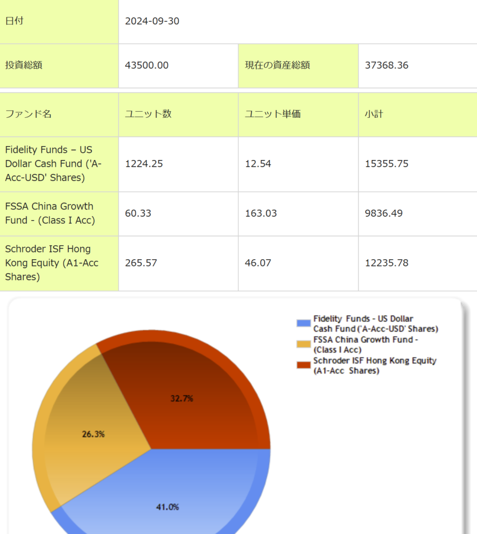477x534 pixels.
Task: Click the 投資総額 value 43500.00
Action: pos(146,65)
